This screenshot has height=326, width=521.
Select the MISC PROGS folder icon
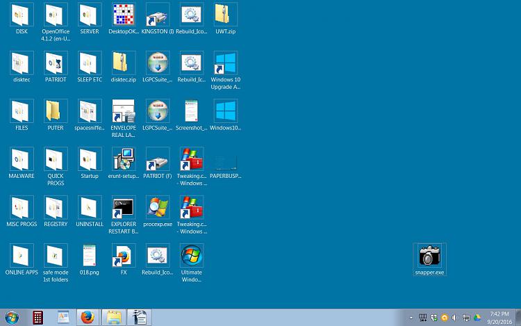point(22,207)
